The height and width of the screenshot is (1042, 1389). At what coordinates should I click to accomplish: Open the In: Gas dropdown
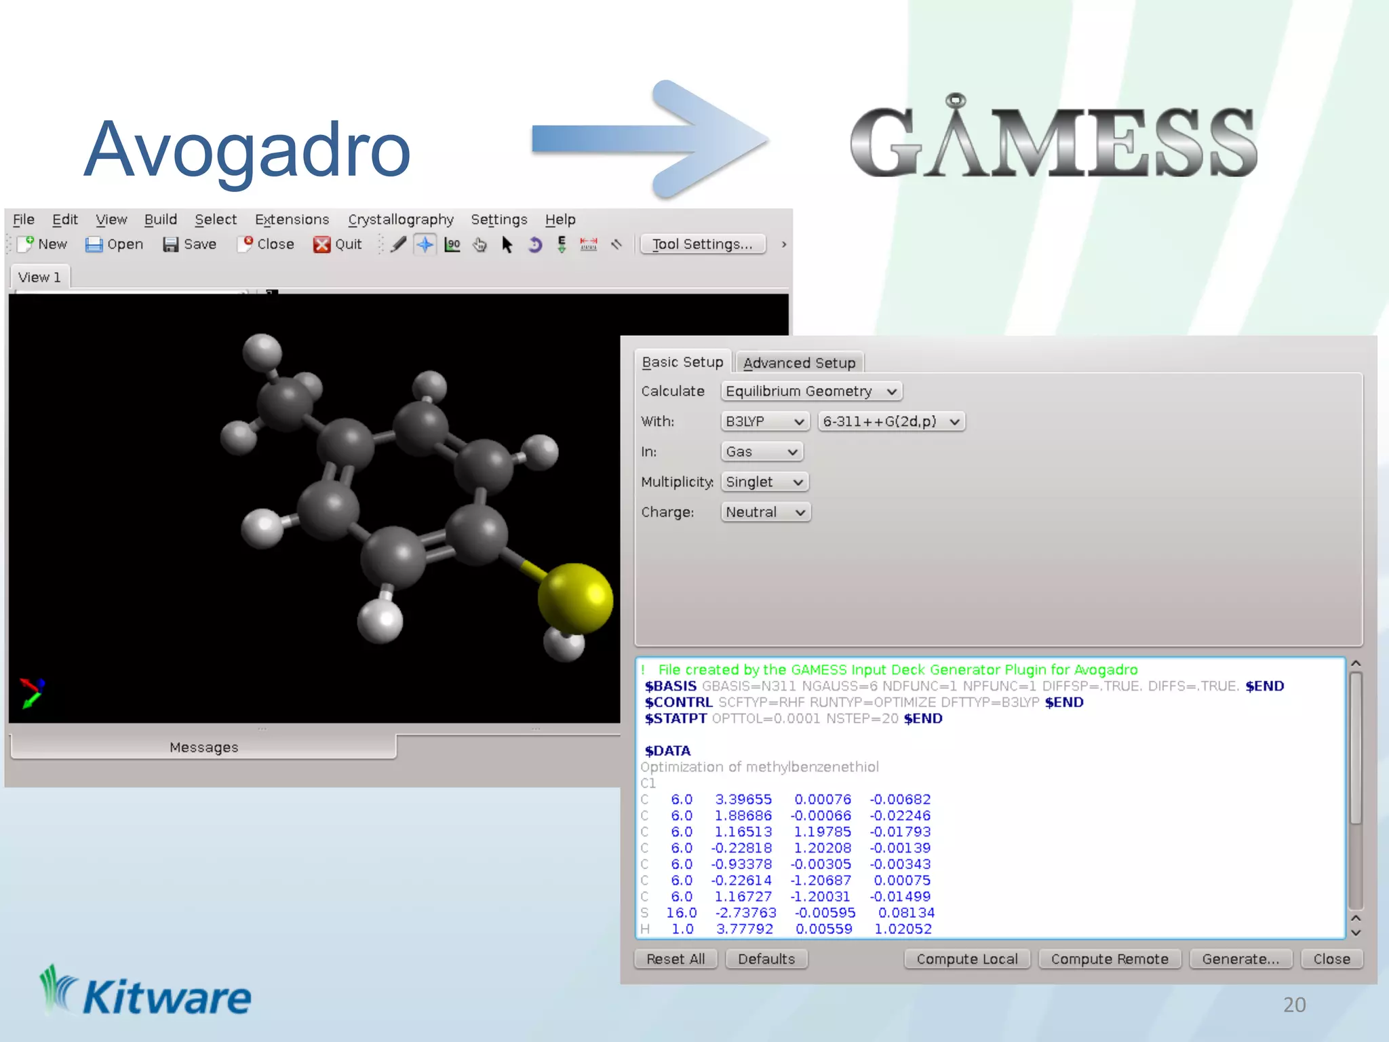pos(762,452)
